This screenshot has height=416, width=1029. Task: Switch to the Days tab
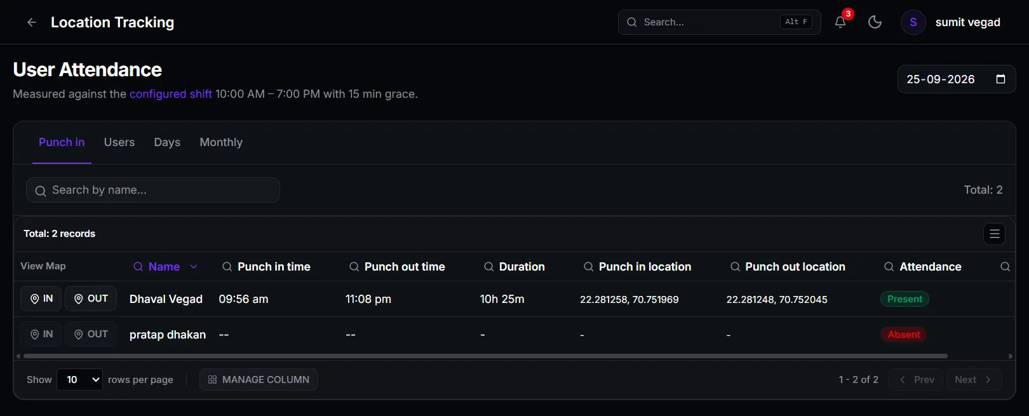click(x=167, y=142)
